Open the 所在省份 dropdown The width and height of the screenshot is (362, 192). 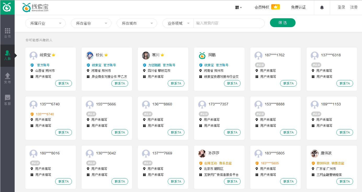point(91,23)
